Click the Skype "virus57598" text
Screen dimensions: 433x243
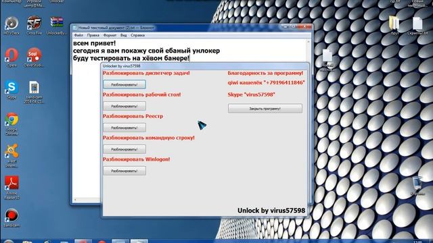pos(251,94)
